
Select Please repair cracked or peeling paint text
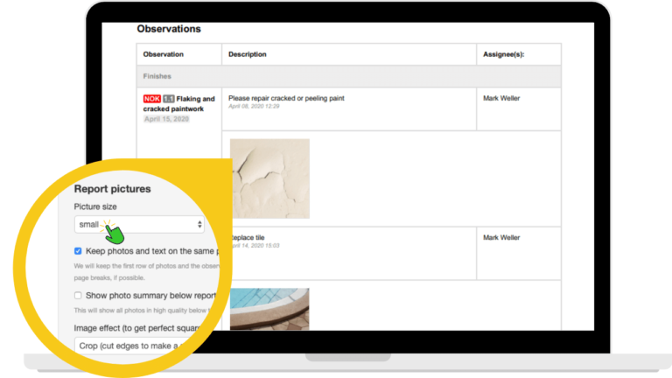[x=286, y=98]
